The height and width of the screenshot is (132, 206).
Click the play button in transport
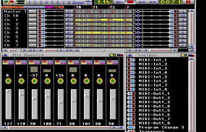pyautogui.click(x=119, y=2)
